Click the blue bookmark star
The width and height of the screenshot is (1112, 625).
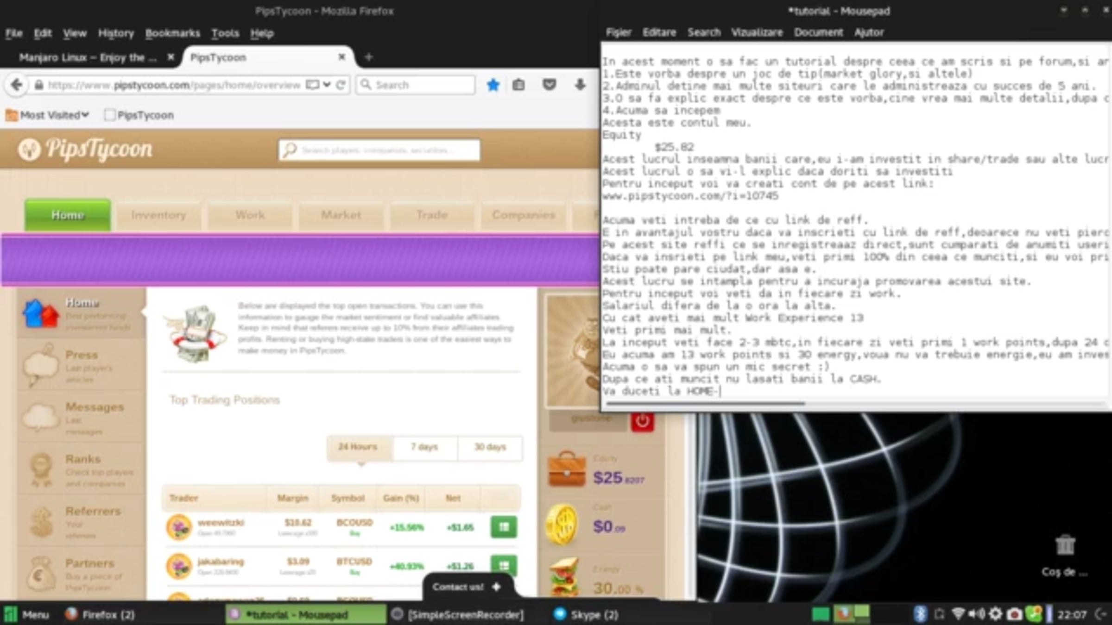pyautogui.click(x=493, y=85)
